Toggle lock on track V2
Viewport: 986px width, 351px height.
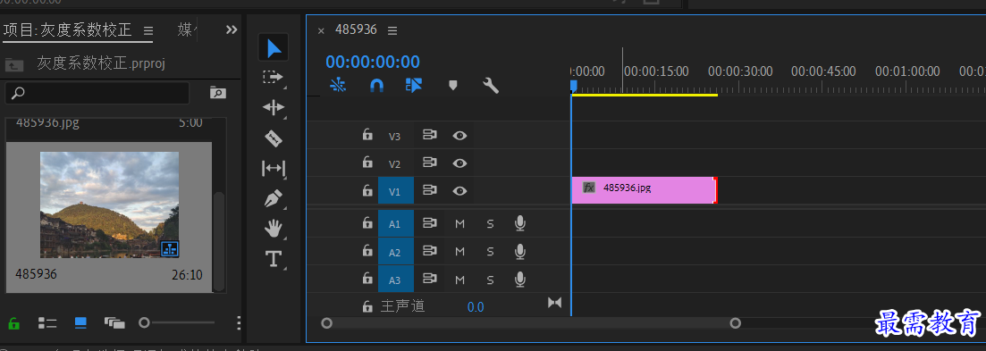click(367, 163)
